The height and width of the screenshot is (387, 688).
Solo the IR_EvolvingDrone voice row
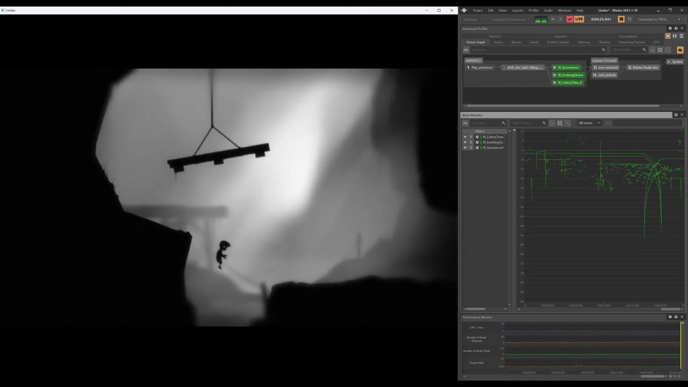471,142
